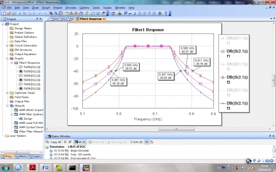Toggle the grouped list view button

click(147, 142)
